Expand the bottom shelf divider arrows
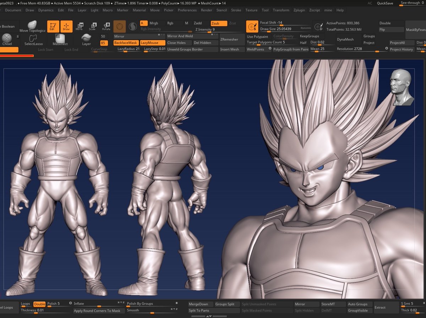The image size is (426, 318). pyautogui.click(x=209, y=316)
